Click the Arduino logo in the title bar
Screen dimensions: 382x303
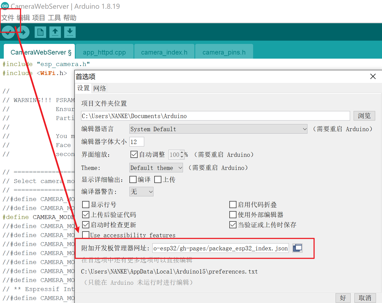click(x=5, y=6)
